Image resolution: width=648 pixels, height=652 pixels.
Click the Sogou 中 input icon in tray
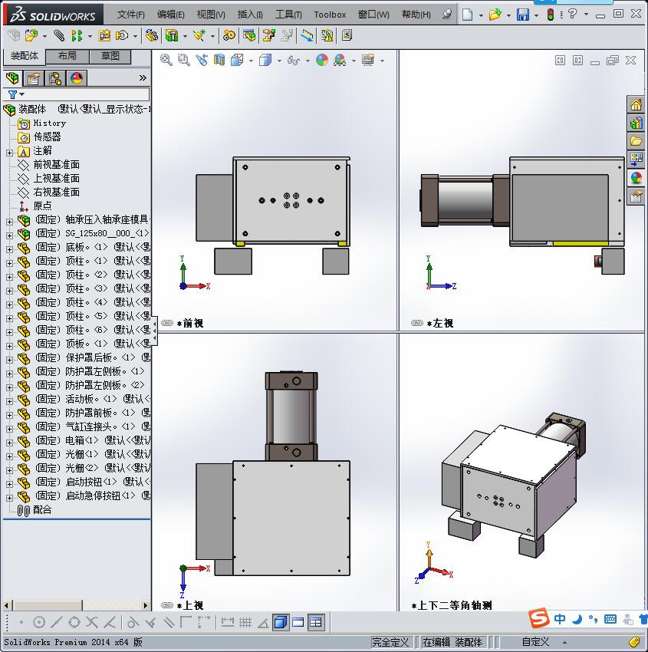(560, 618)
